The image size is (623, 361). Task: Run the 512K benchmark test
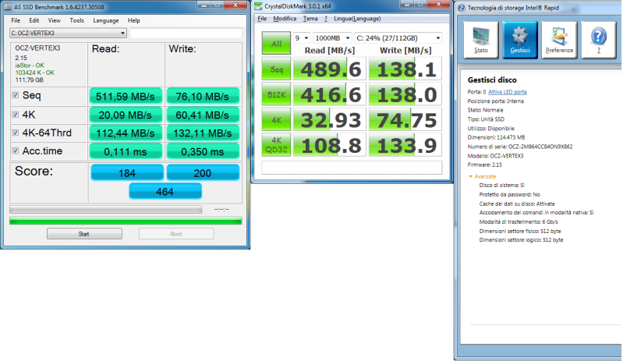pyautogui.click(x=276, y=95)
